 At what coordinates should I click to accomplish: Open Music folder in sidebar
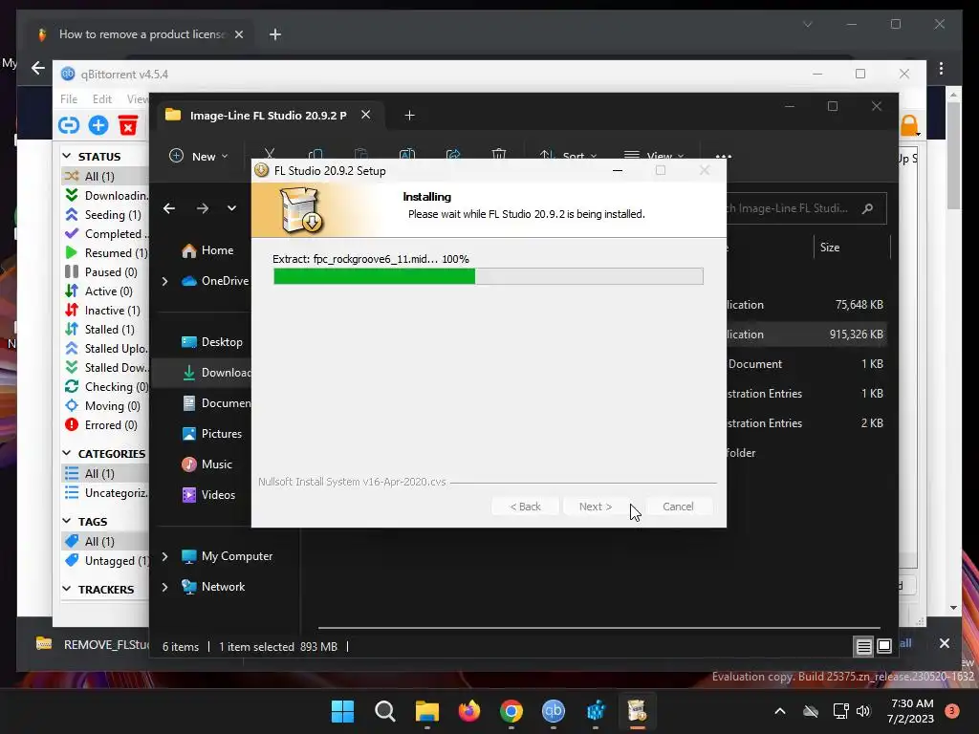coord(207,464)
